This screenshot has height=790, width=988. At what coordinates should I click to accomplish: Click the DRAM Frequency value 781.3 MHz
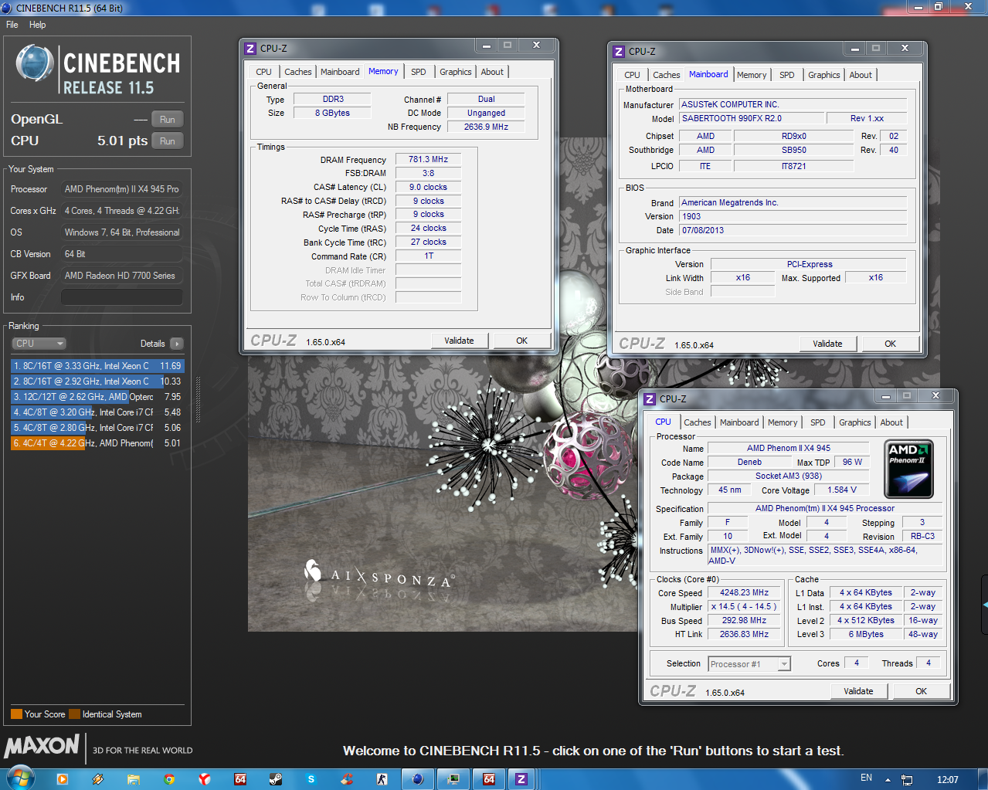point(428,159)
